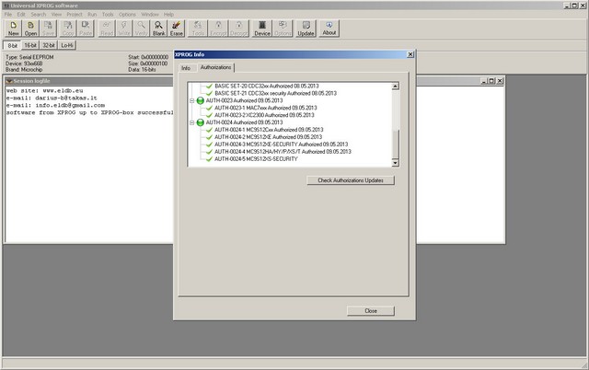Select AUTH-0024-3 MC9S12XE-SECURITY entry
The width and height of the screenshot is (589, 370).
280,145
